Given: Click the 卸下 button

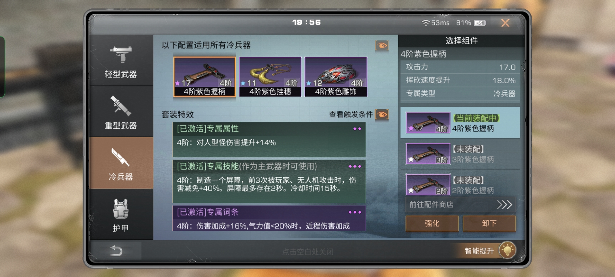Looking at the screenshot, I should [489, 224].
